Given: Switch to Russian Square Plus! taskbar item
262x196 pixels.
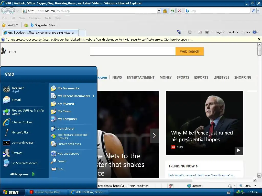Looking at the screenshot, I should click(x=47, y=192).
